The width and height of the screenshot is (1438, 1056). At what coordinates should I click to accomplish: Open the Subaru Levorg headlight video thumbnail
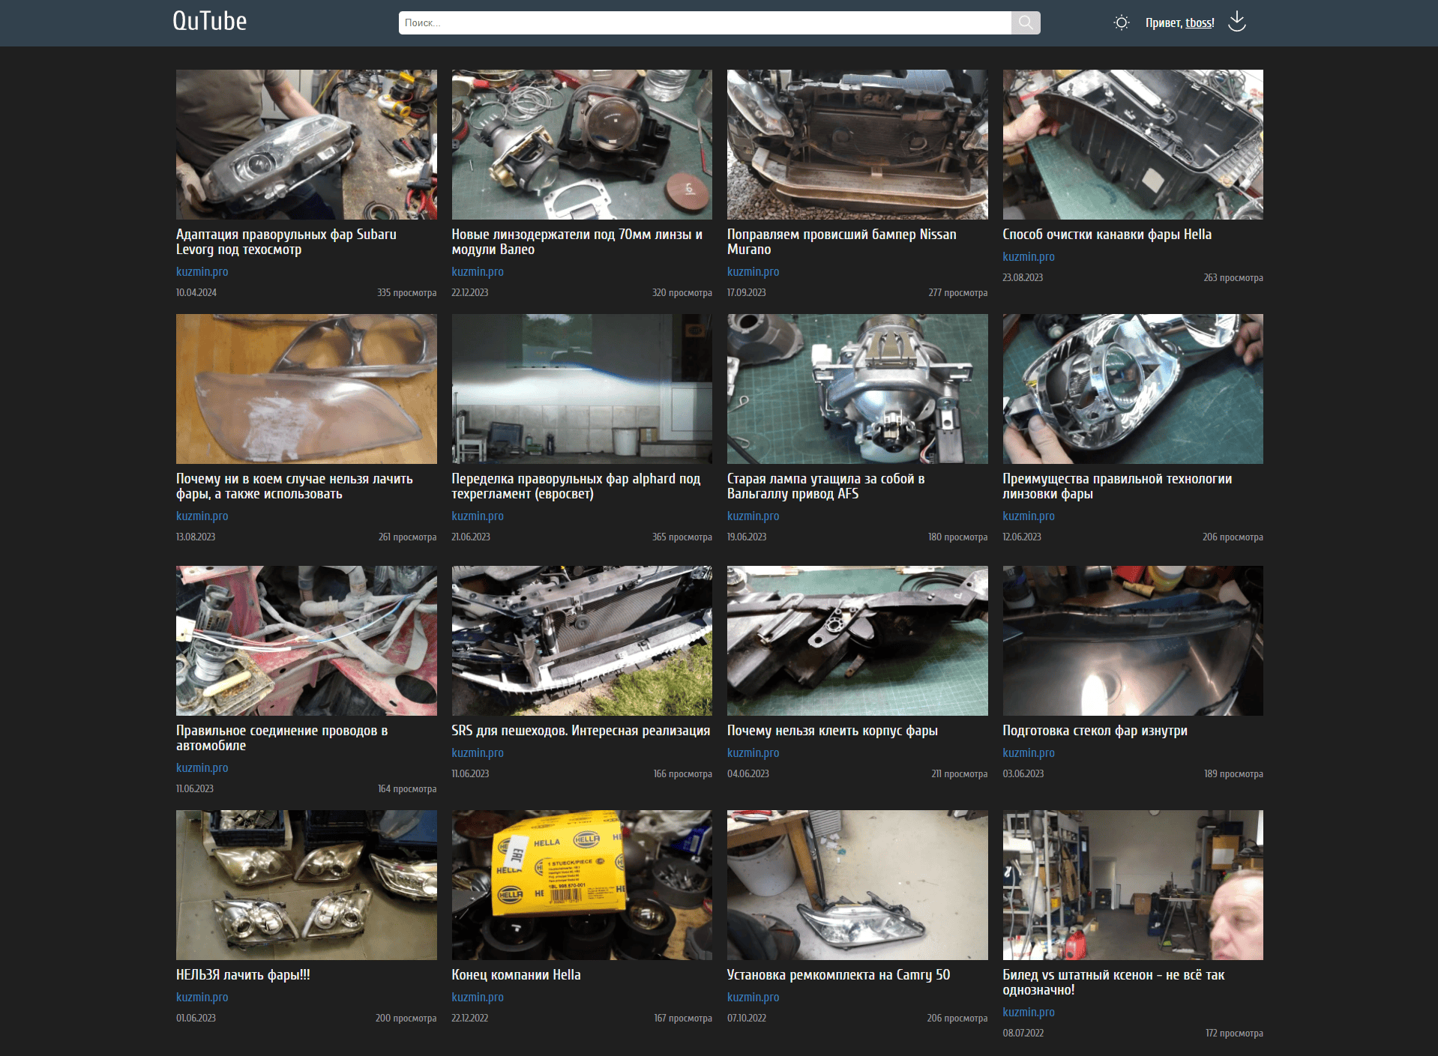[x=306, y=145]
